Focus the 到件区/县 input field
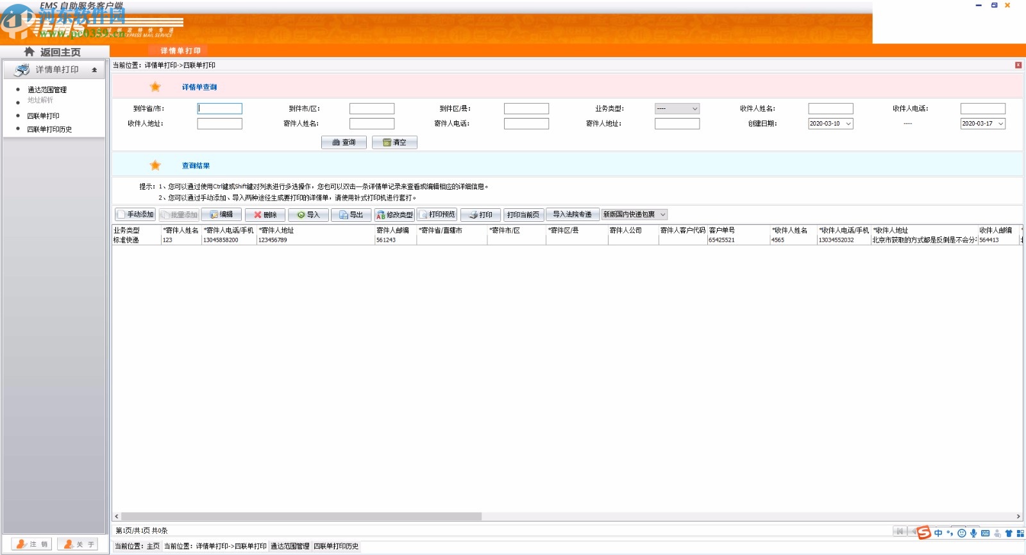Screen dimensions: 1026x555 (526, 109)
